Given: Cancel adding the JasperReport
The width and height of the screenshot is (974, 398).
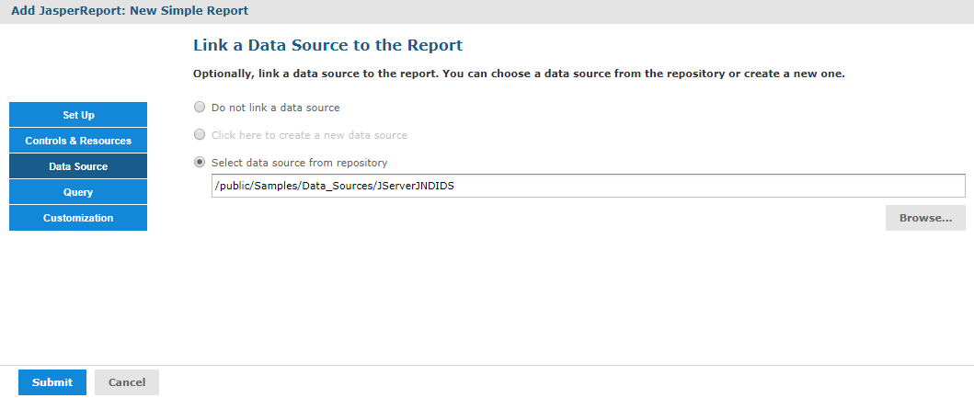Looking at the screenshot, I should coord(127,382).
